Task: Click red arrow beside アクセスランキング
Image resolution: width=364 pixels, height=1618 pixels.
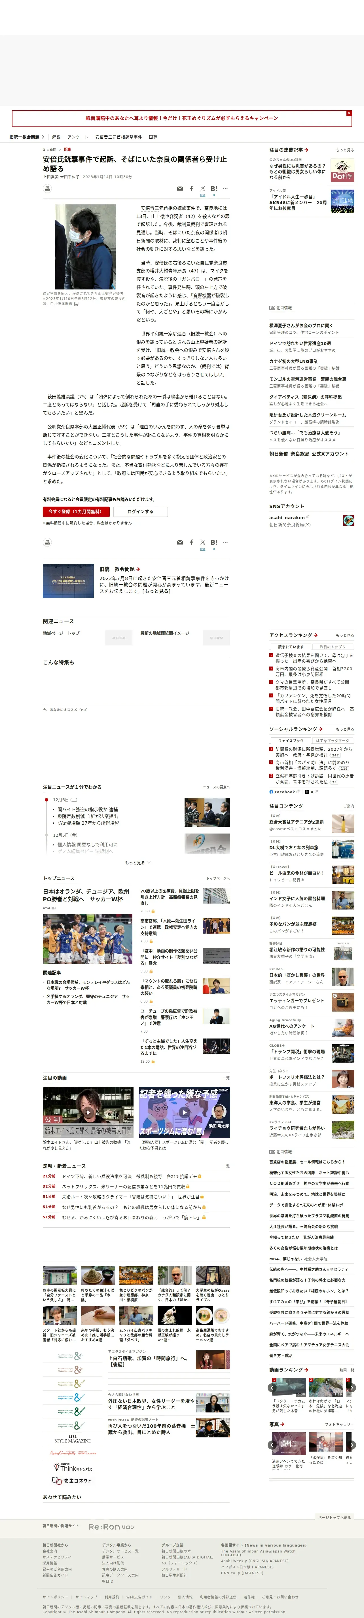Action: 316,635
